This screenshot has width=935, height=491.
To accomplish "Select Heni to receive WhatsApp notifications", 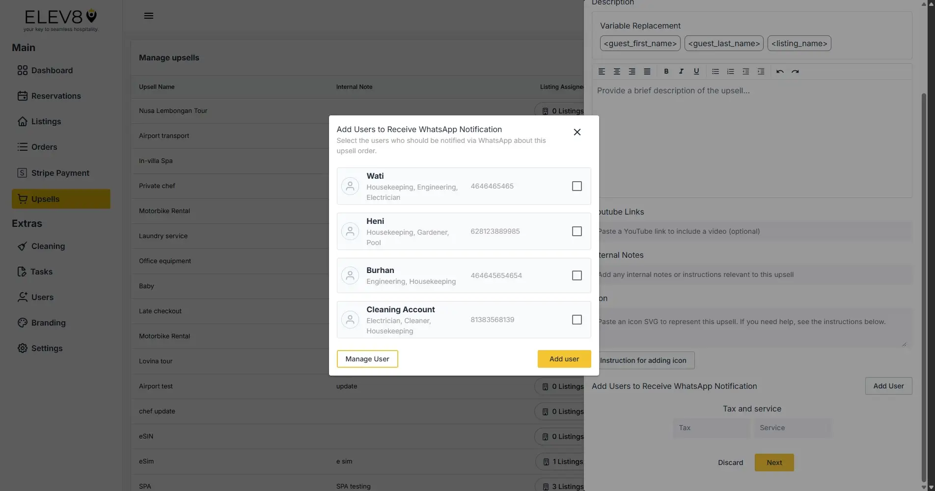I will pyautogui.click(x=577, y=231).
